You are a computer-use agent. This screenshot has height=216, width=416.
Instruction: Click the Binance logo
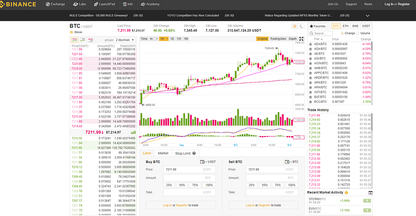click(x=18, y=4)
